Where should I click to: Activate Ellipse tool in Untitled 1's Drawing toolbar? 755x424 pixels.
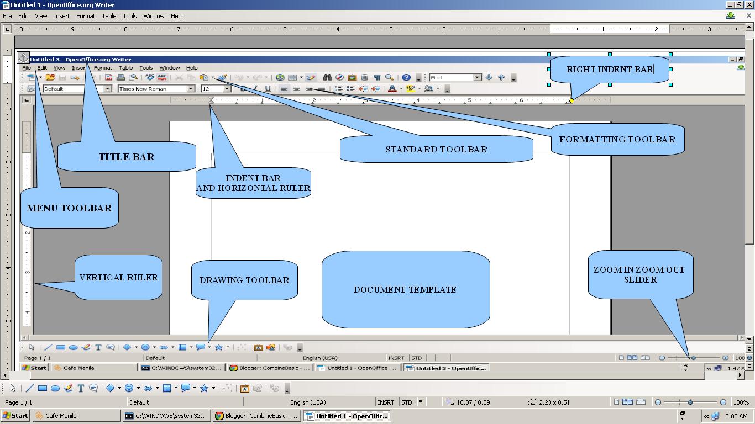coord(55,388)
